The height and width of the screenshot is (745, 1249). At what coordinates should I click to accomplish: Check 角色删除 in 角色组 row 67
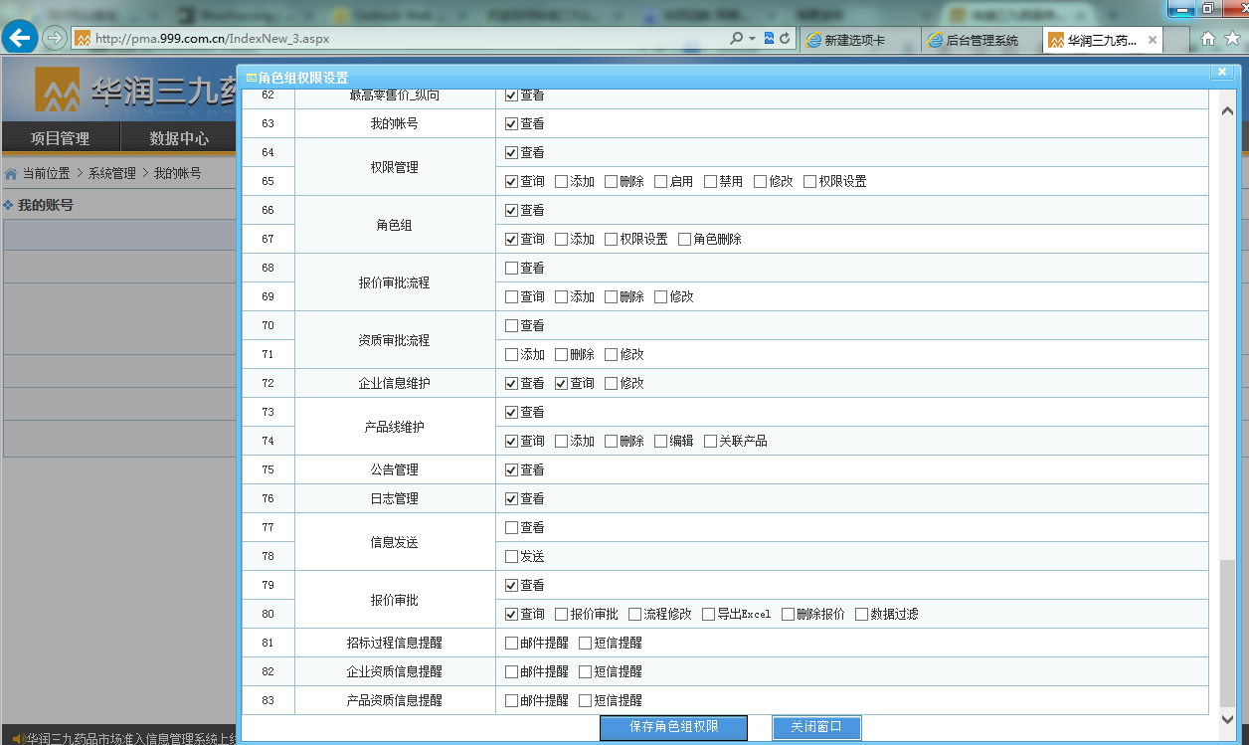684,239
